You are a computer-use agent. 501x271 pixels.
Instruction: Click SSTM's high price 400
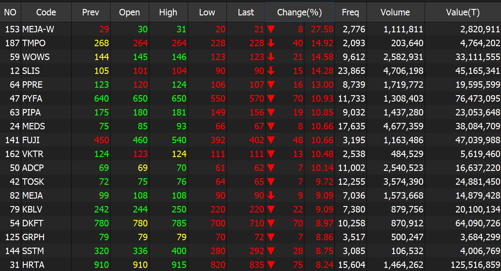[179, 251]
